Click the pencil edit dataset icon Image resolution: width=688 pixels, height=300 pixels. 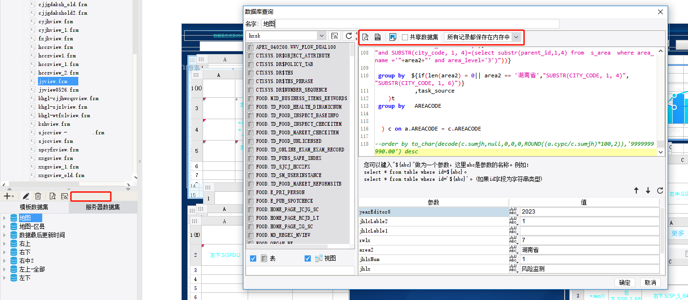point(26,196)
